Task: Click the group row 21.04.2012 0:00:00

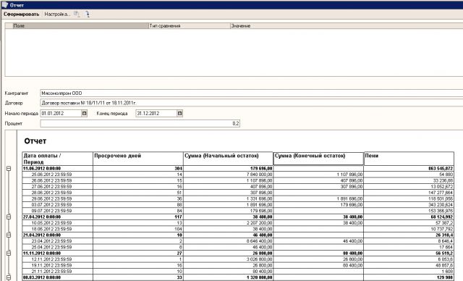Action: pos(238,235)
